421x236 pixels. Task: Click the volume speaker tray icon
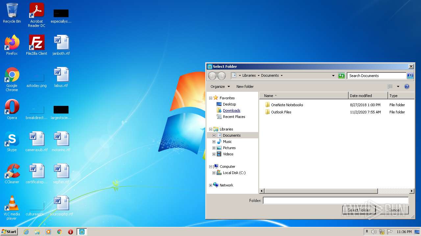point(374,232)
